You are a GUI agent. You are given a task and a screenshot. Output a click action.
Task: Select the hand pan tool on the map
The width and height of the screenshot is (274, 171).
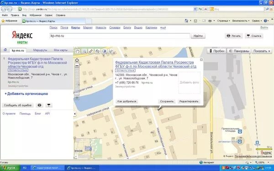tap(78, 51)
